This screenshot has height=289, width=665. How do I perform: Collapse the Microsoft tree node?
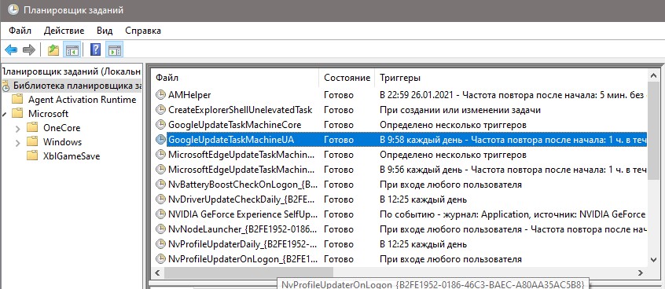3,114
